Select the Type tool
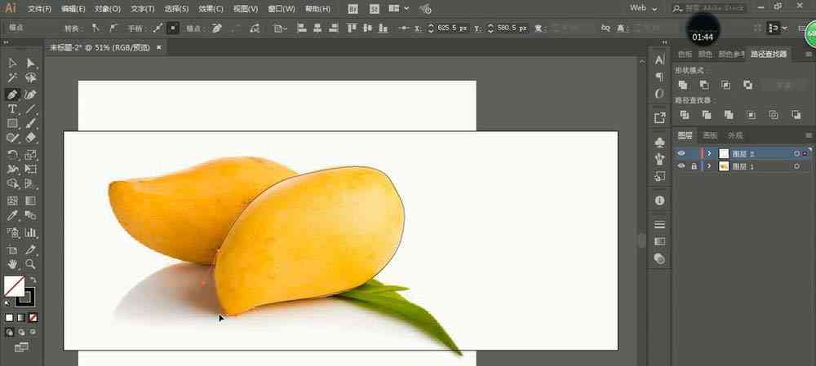 [x=12, y=108]
